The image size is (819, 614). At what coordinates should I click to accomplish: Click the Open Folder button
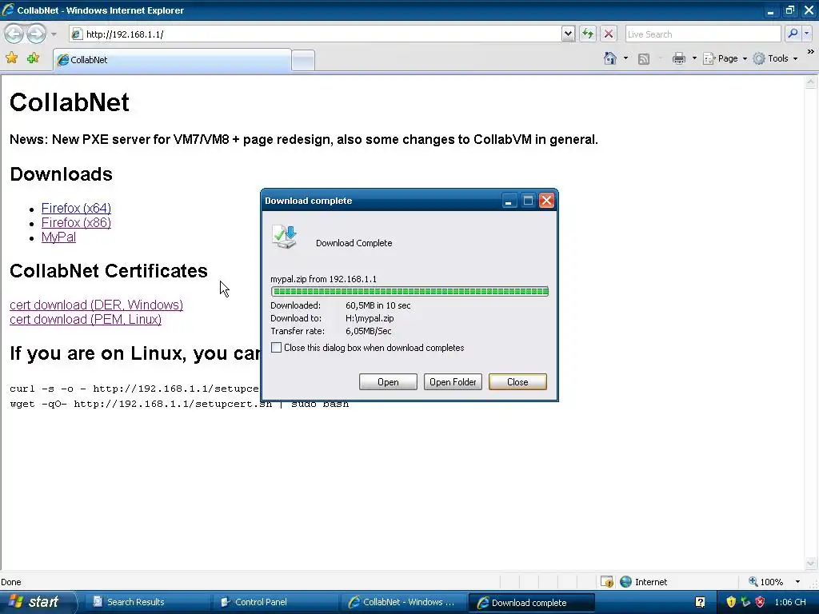click(453, 382)
